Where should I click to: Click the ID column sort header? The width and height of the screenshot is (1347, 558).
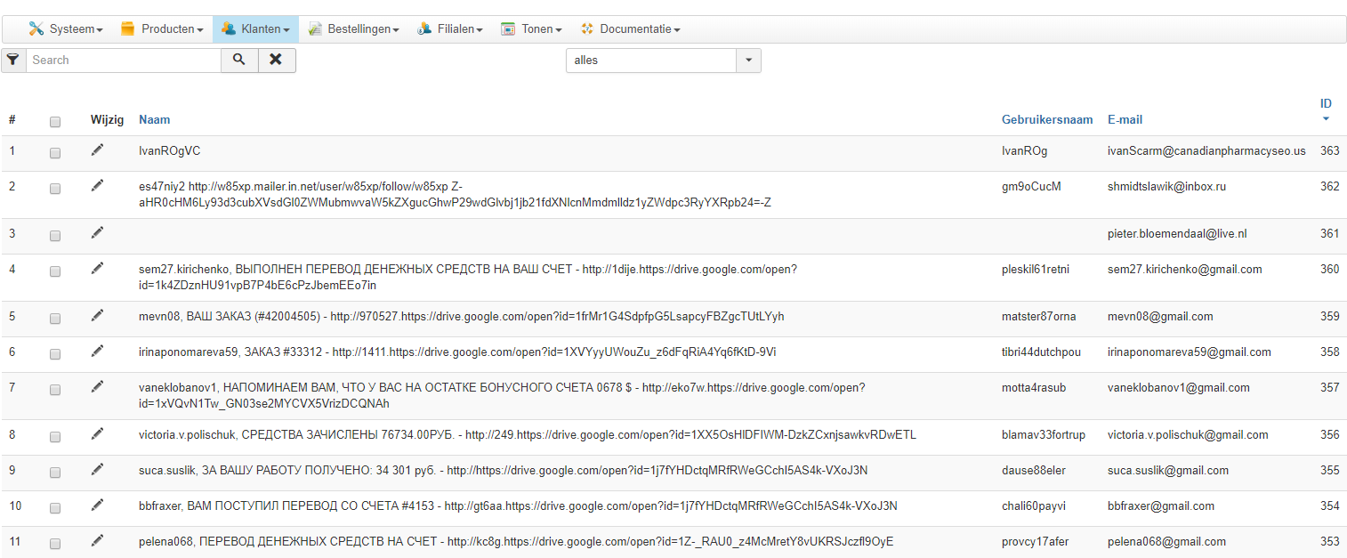pos(1326,104)
